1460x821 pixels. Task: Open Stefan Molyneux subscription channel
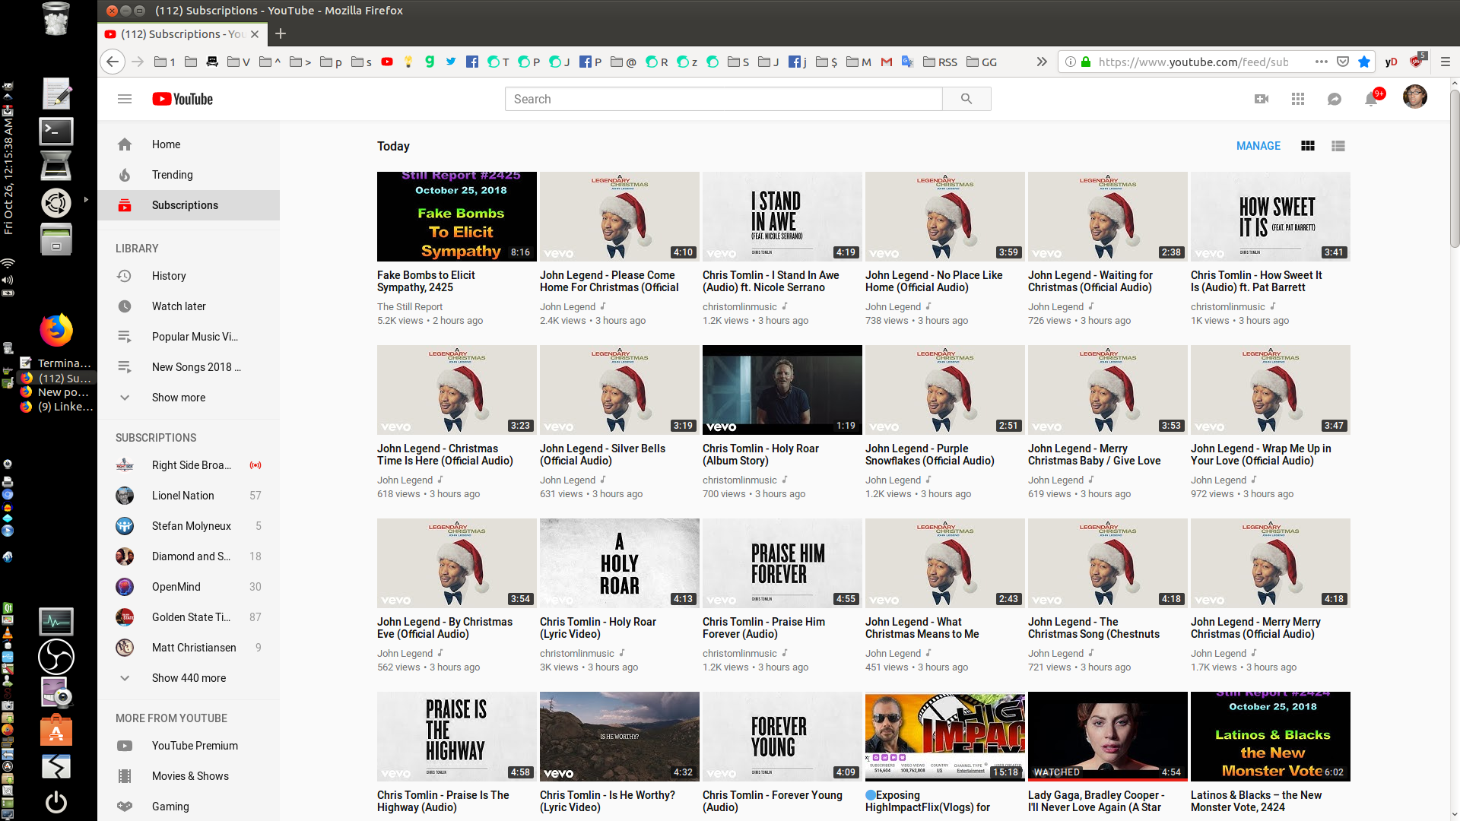pyautogui.click(x=189, y=526)
